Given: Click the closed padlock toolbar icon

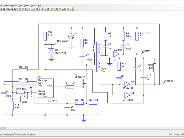Looking at the screenshot, I should coord(68,9).
